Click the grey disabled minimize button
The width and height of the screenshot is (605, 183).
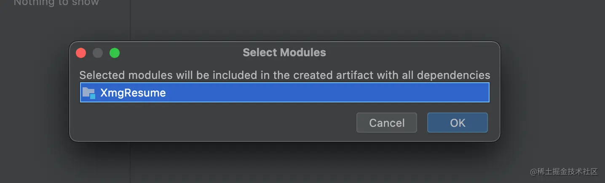tap(98, 53)
